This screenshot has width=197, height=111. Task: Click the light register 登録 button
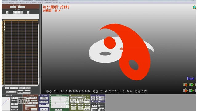click(58, 109)
